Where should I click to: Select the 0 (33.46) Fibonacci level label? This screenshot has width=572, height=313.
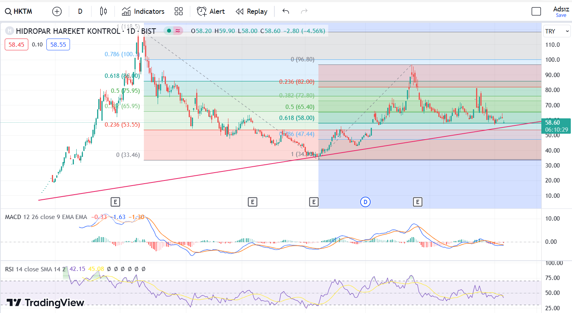[x=128, y=155]
